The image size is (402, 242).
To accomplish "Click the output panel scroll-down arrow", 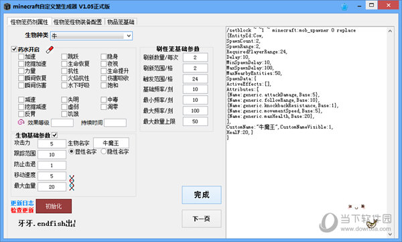I will click(x=390, y=234).
